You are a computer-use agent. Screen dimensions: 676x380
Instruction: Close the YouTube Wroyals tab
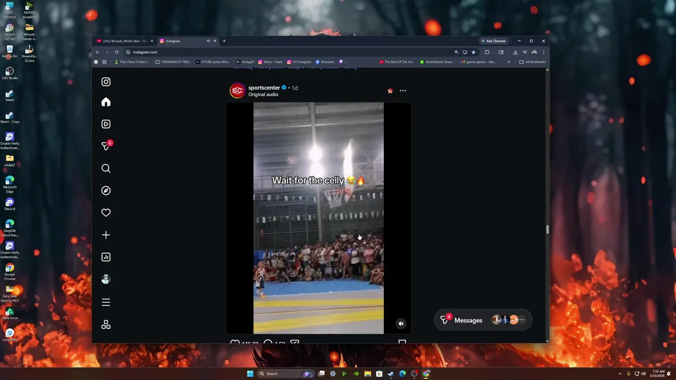coord(152,41)
